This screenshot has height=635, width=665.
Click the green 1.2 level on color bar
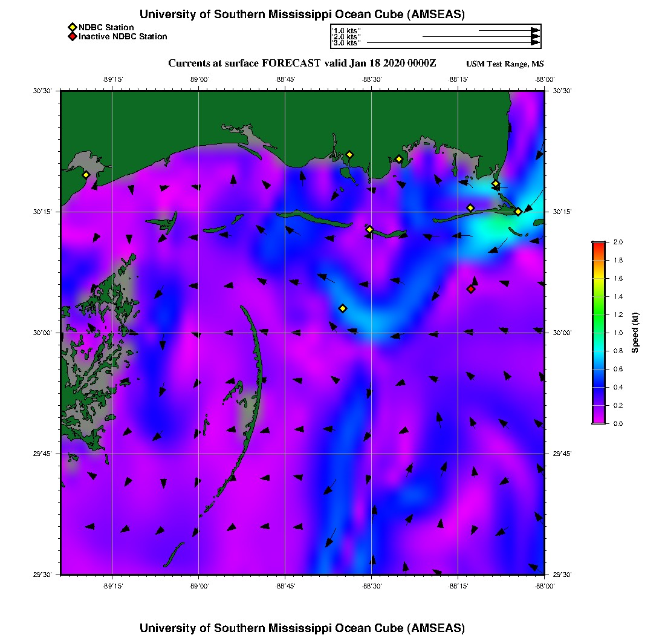pyautogui.click(x=598, y=314)
